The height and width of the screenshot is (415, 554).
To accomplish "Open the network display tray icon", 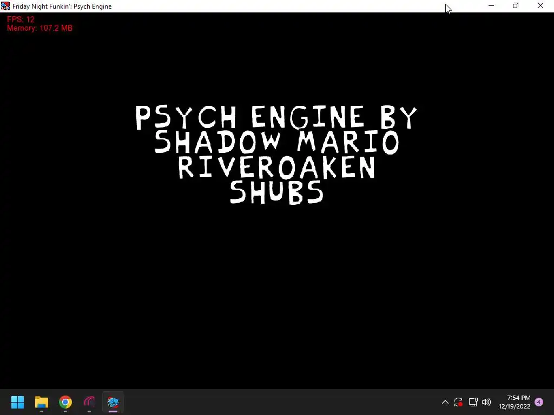I will click(x=473, y=402).
